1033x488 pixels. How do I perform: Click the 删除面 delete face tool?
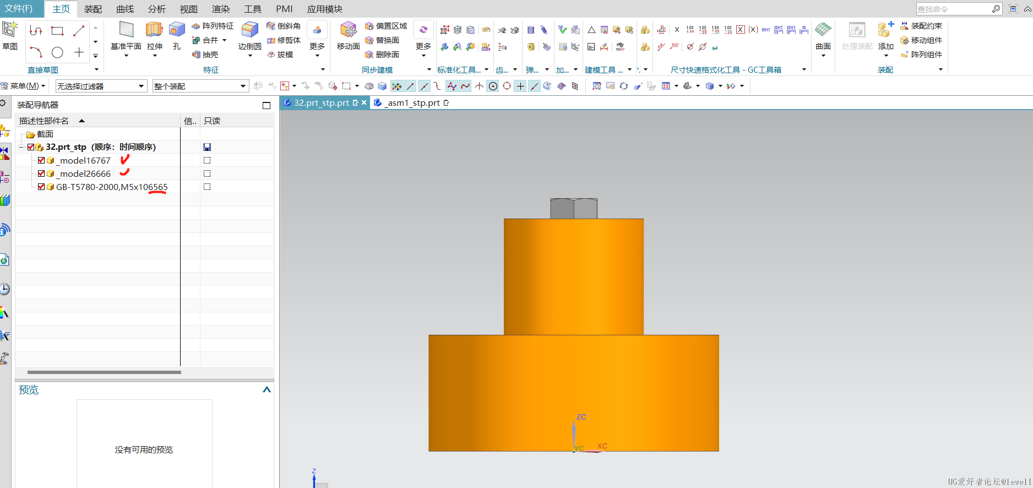(x=382, y=55)
